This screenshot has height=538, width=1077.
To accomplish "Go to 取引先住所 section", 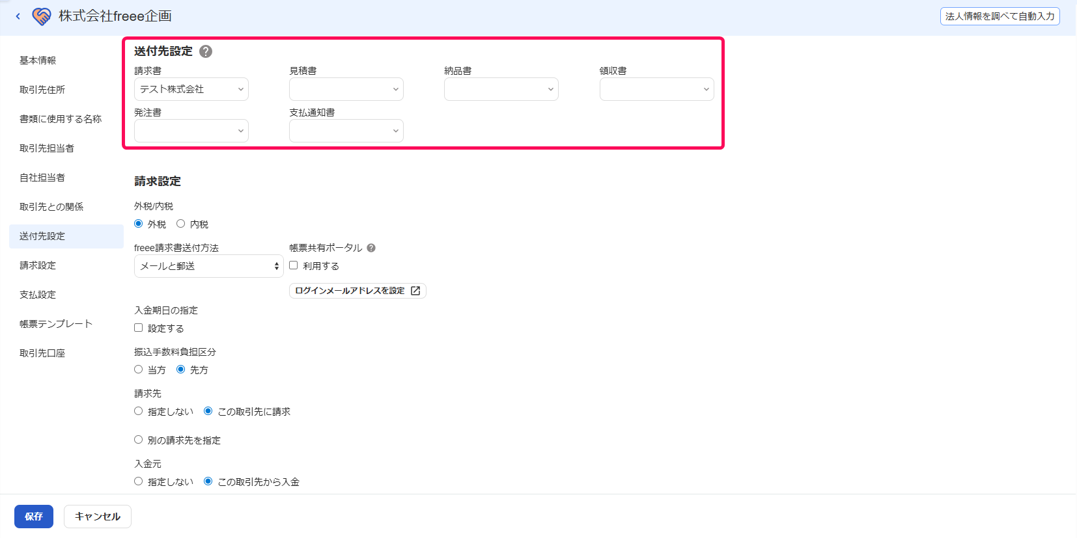I will [66, 90].
